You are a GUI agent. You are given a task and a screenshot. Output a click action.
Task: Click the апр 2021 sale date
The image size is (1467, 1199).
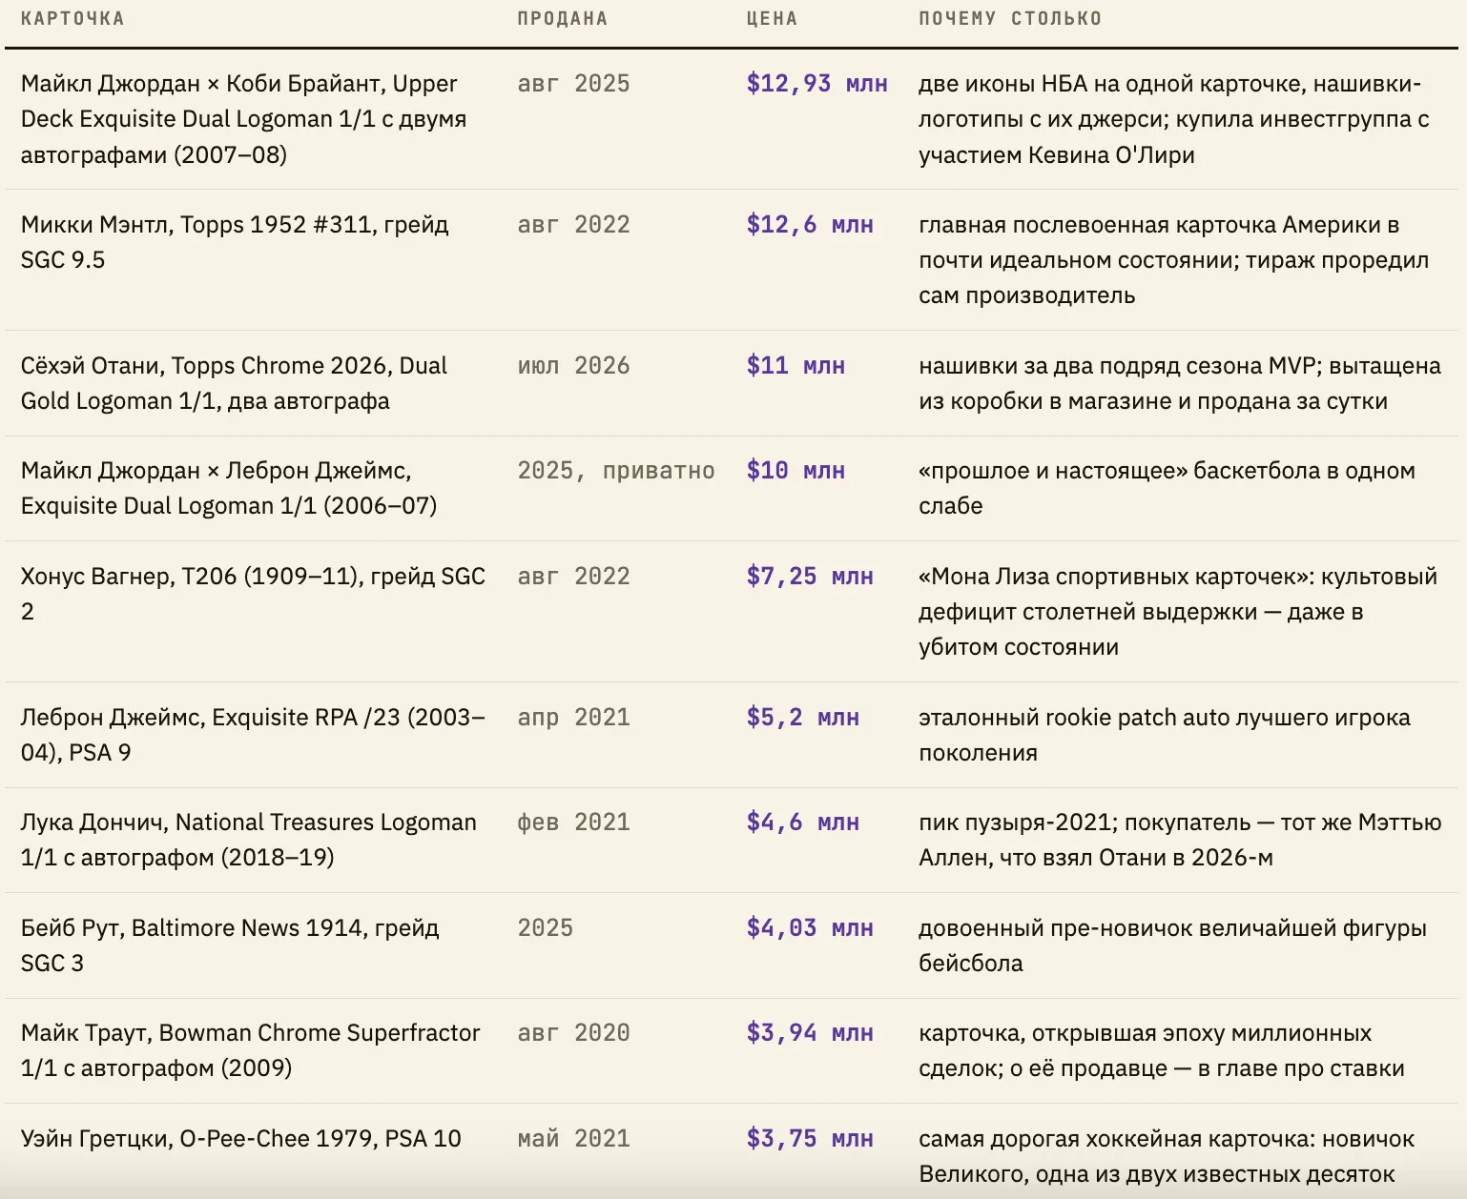point(573,718)
